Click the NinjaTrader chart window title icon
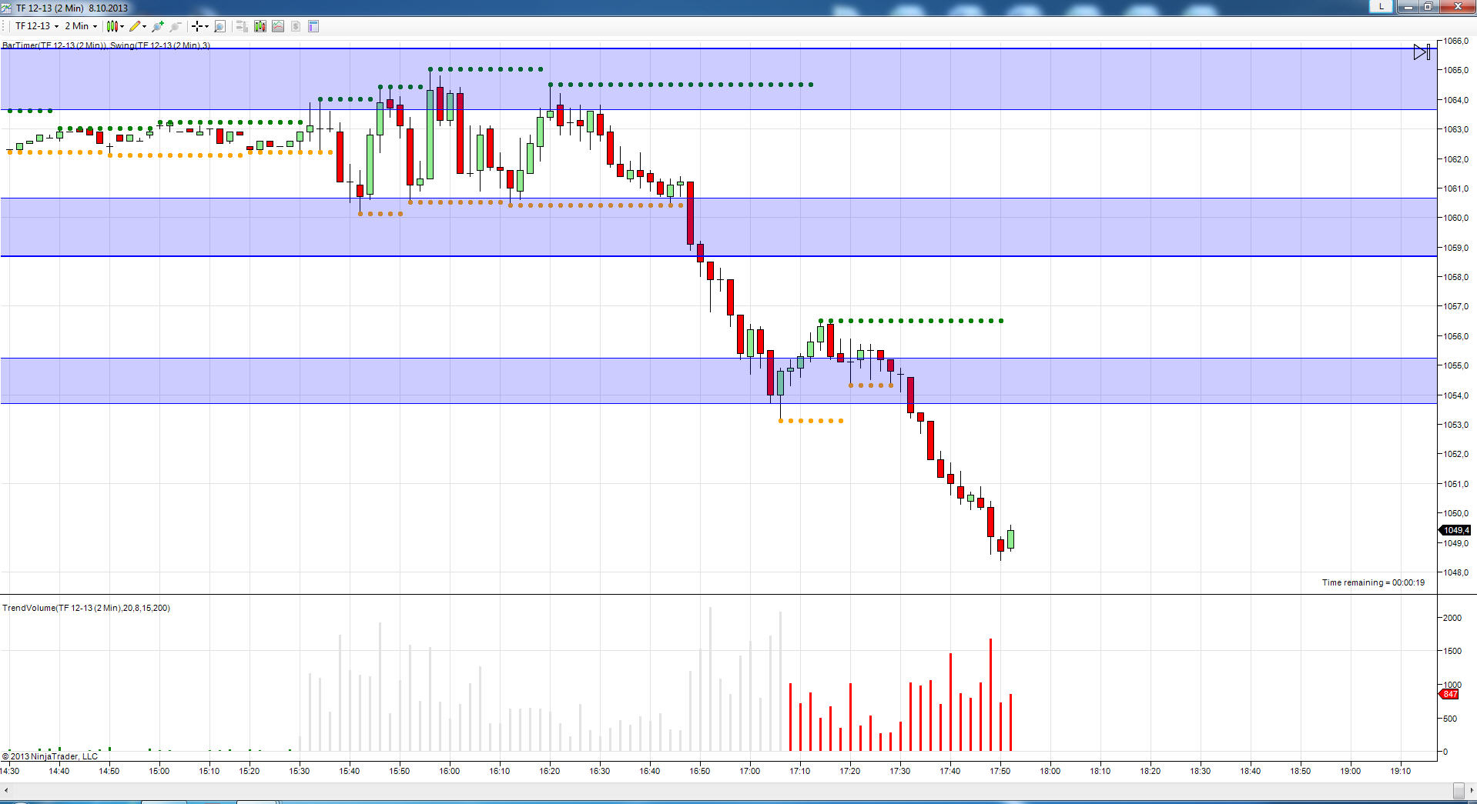Image resolution: width=1477 pixels, height=804 pixels. pyautogui.click(x=6, y=8)
